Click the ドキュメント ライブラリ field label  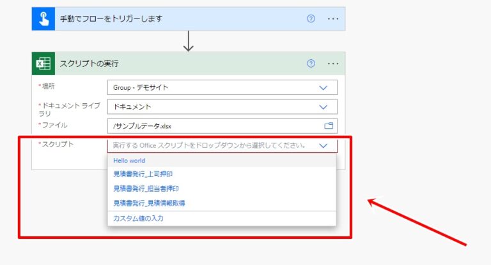point(70,109)
